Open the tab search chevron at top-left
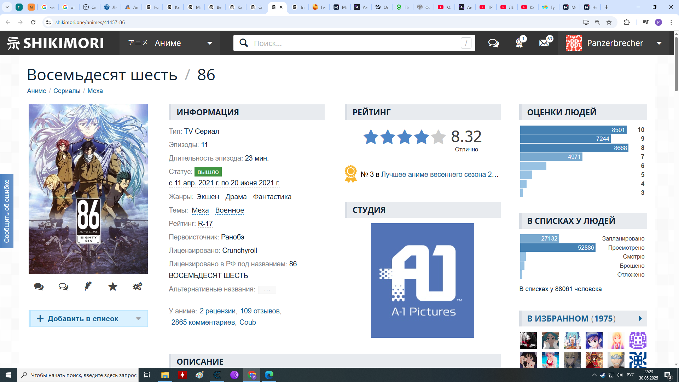679x382 pixels. coord(7,7)
